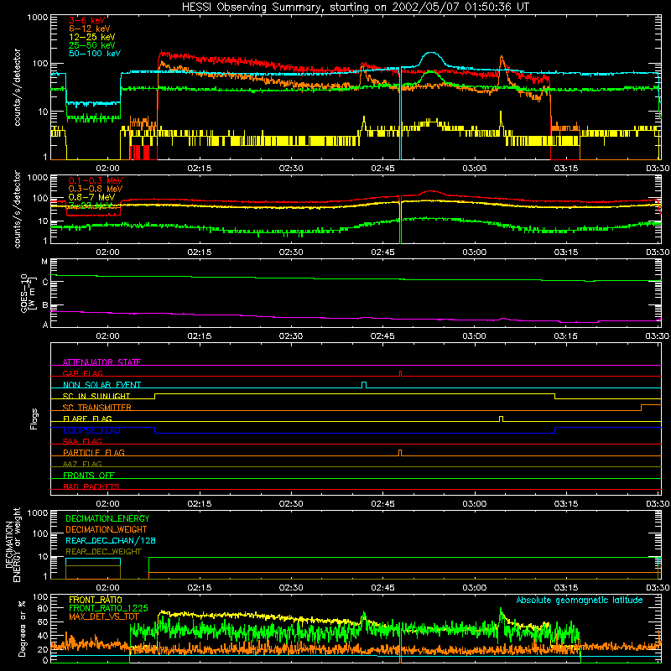Click the FLARE_FLAG label

click(x=87, y=419)
